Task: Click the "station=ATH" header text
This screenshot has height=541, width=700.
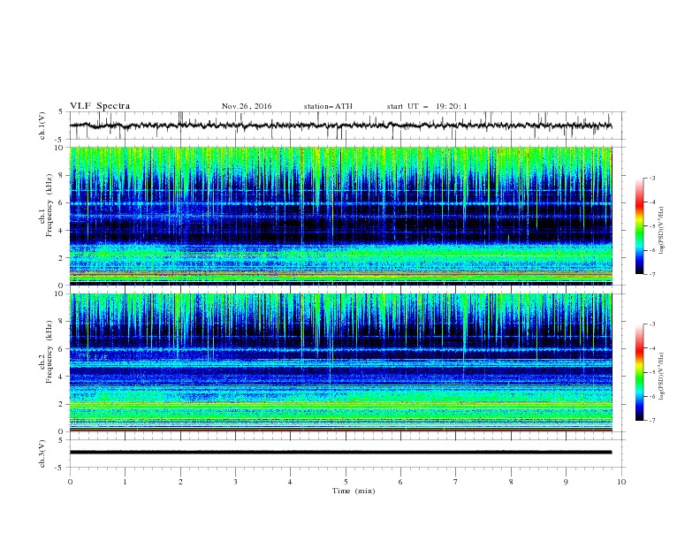Action: pyautogui.click(x=328, y=106)
